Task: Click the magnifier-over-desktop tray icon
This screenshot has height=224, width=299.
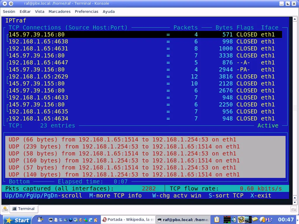Action: click(x=241, y=220)
